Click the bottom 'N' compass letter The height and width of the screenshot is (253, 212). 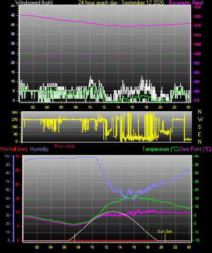[x=200, y=142]
